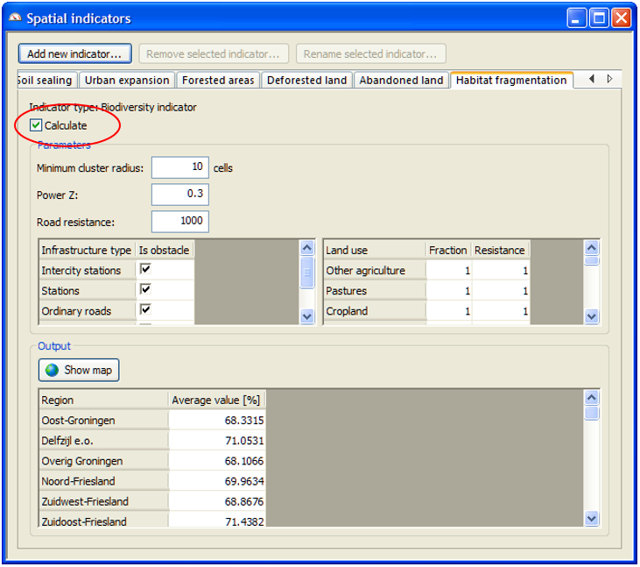The image size is (640, 567).
Task: Toggle the Stations obstacle checkbox
Action: pyautogui.click(x=146, y=289)
